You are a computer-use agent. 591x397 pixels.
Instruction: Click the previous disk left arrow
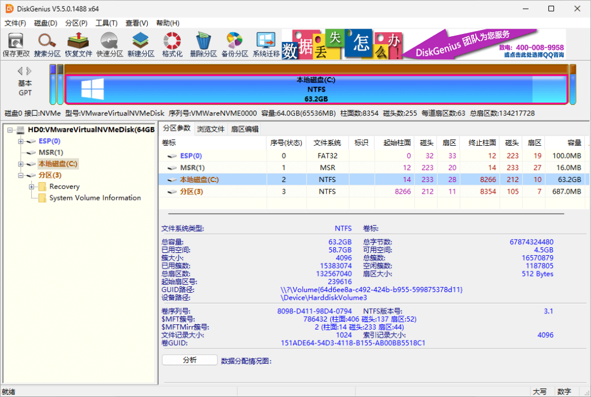click(x=20, y=71)
